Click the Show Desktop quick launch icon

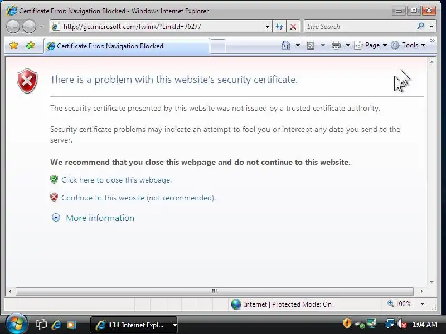pyautogui.click(x=41, y=324)
